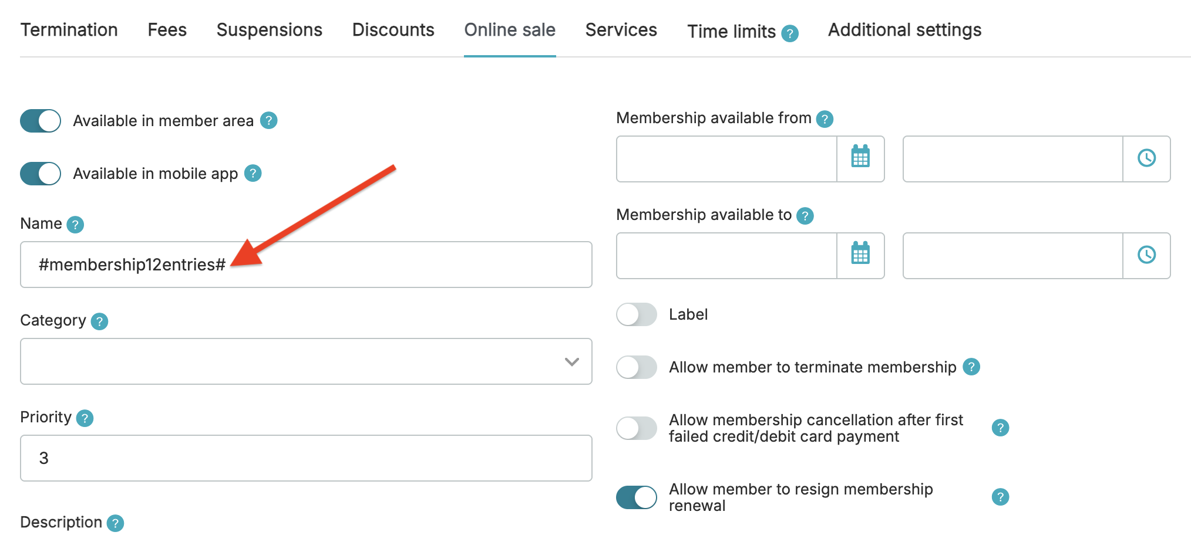Click the Priority input field

(x=306, y=458)
